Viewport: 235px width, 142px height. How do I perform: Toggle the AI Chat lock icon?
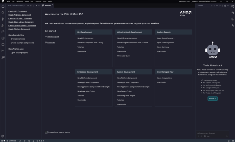(225, 6)
